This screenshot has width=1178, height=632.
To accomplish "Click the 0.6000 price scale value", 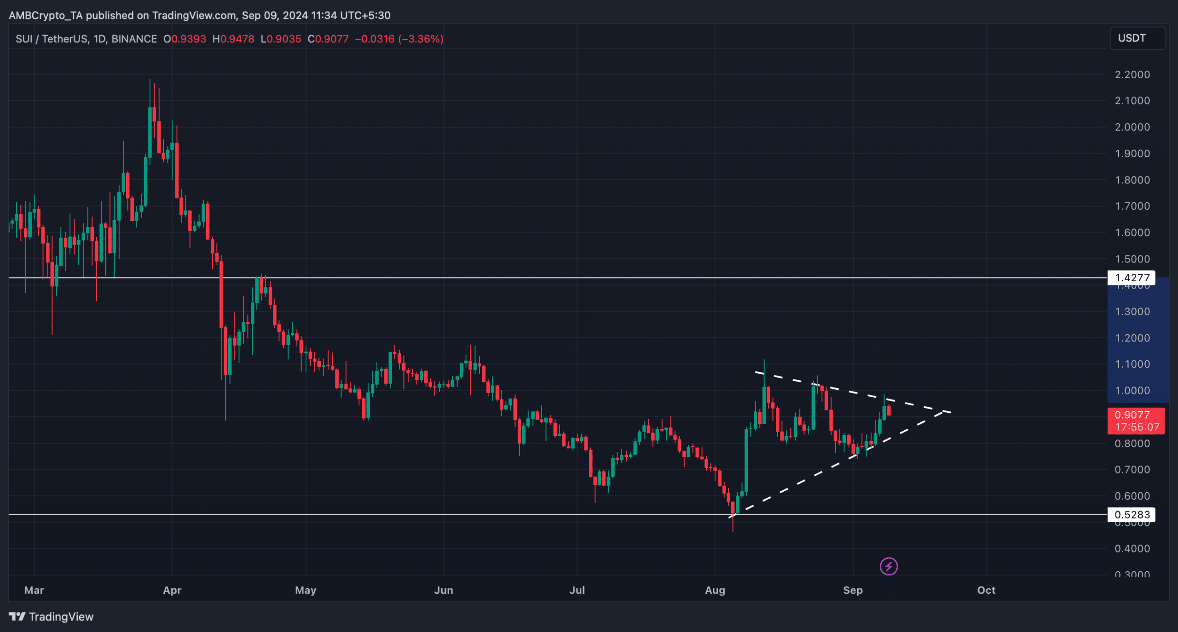I will pyautogui.click(x=1132, y=496).
